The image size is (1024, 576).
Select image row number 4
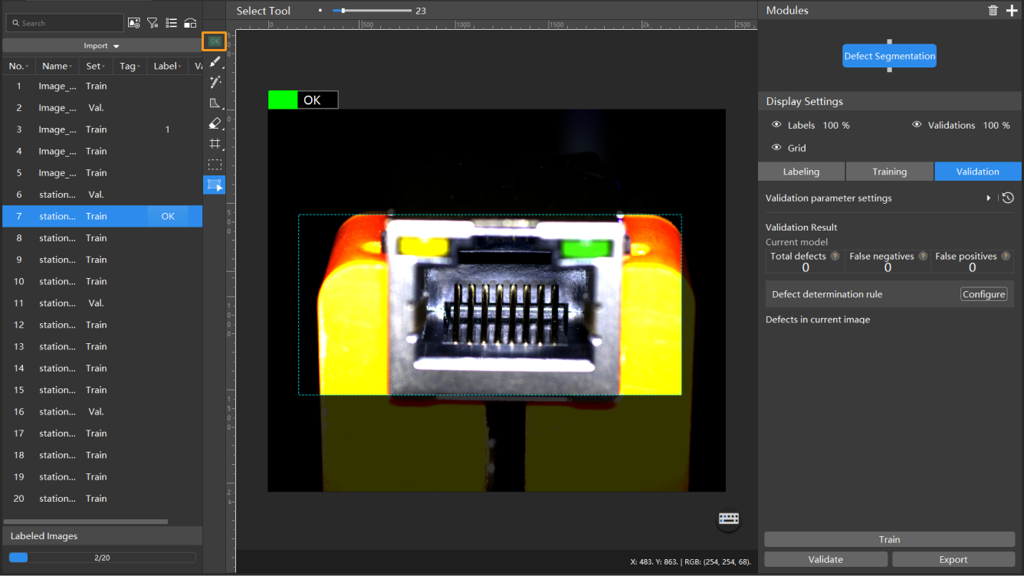click(x=102, y=151)
